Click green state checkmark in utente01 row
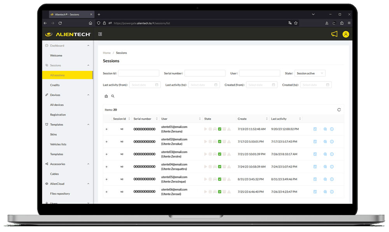The height and width of the screenshot is (232, 389). [219, 129]
